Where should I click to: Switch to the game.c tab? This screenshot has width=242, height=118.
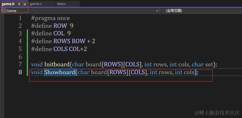36,4
